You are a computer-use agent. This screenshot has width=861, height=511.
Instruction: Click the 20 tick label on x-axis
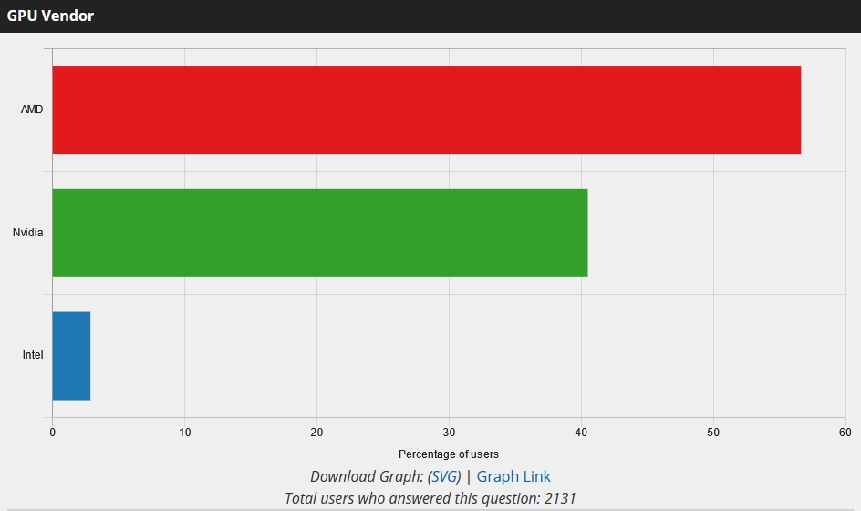tap(316, 433)
